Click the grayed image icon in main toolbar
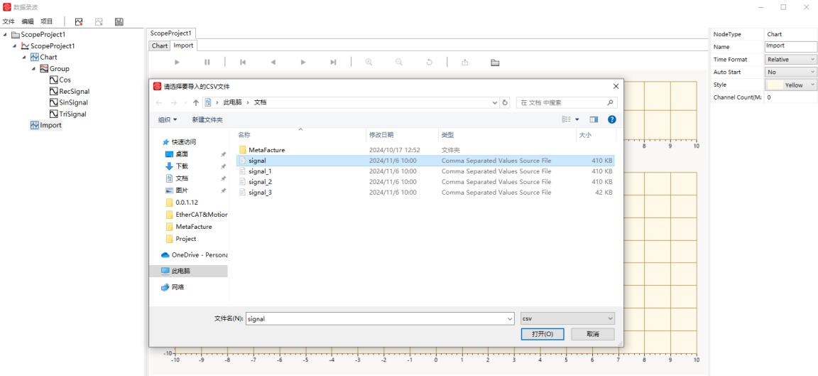This screenshot has height=376, width=818. tap(99, 21)
